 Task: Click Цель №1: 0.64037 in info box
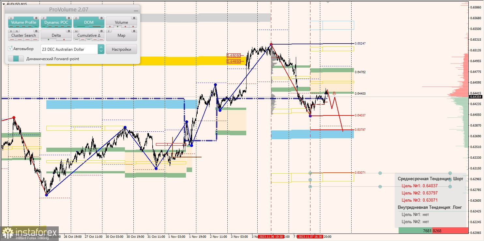(419, 186)
